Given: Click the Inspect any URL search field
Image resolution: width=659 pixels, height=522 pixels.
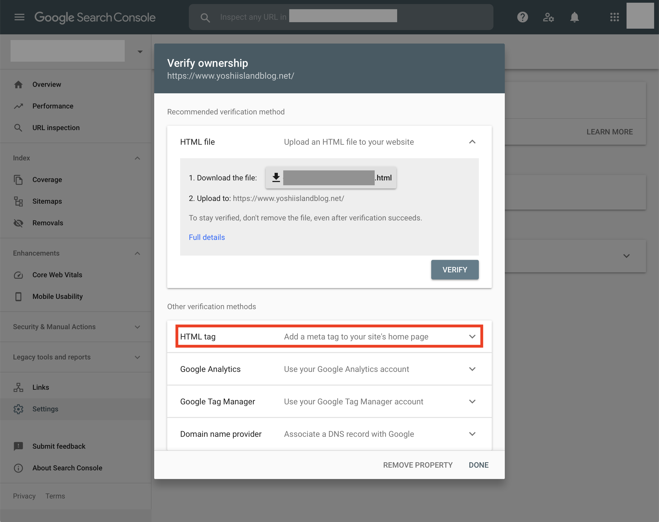Looking at the screenshot, I should pyautogui.click(x=341, y=17).
